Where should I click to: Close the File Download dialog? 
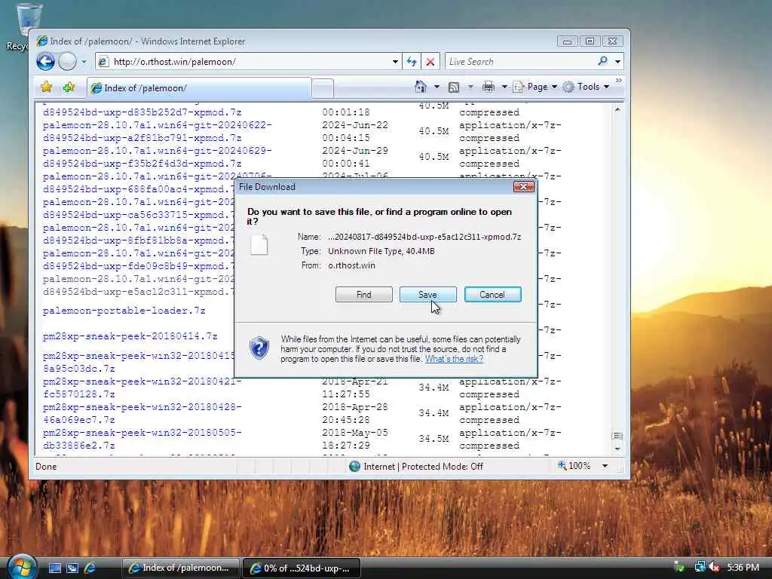click(523, 187)
